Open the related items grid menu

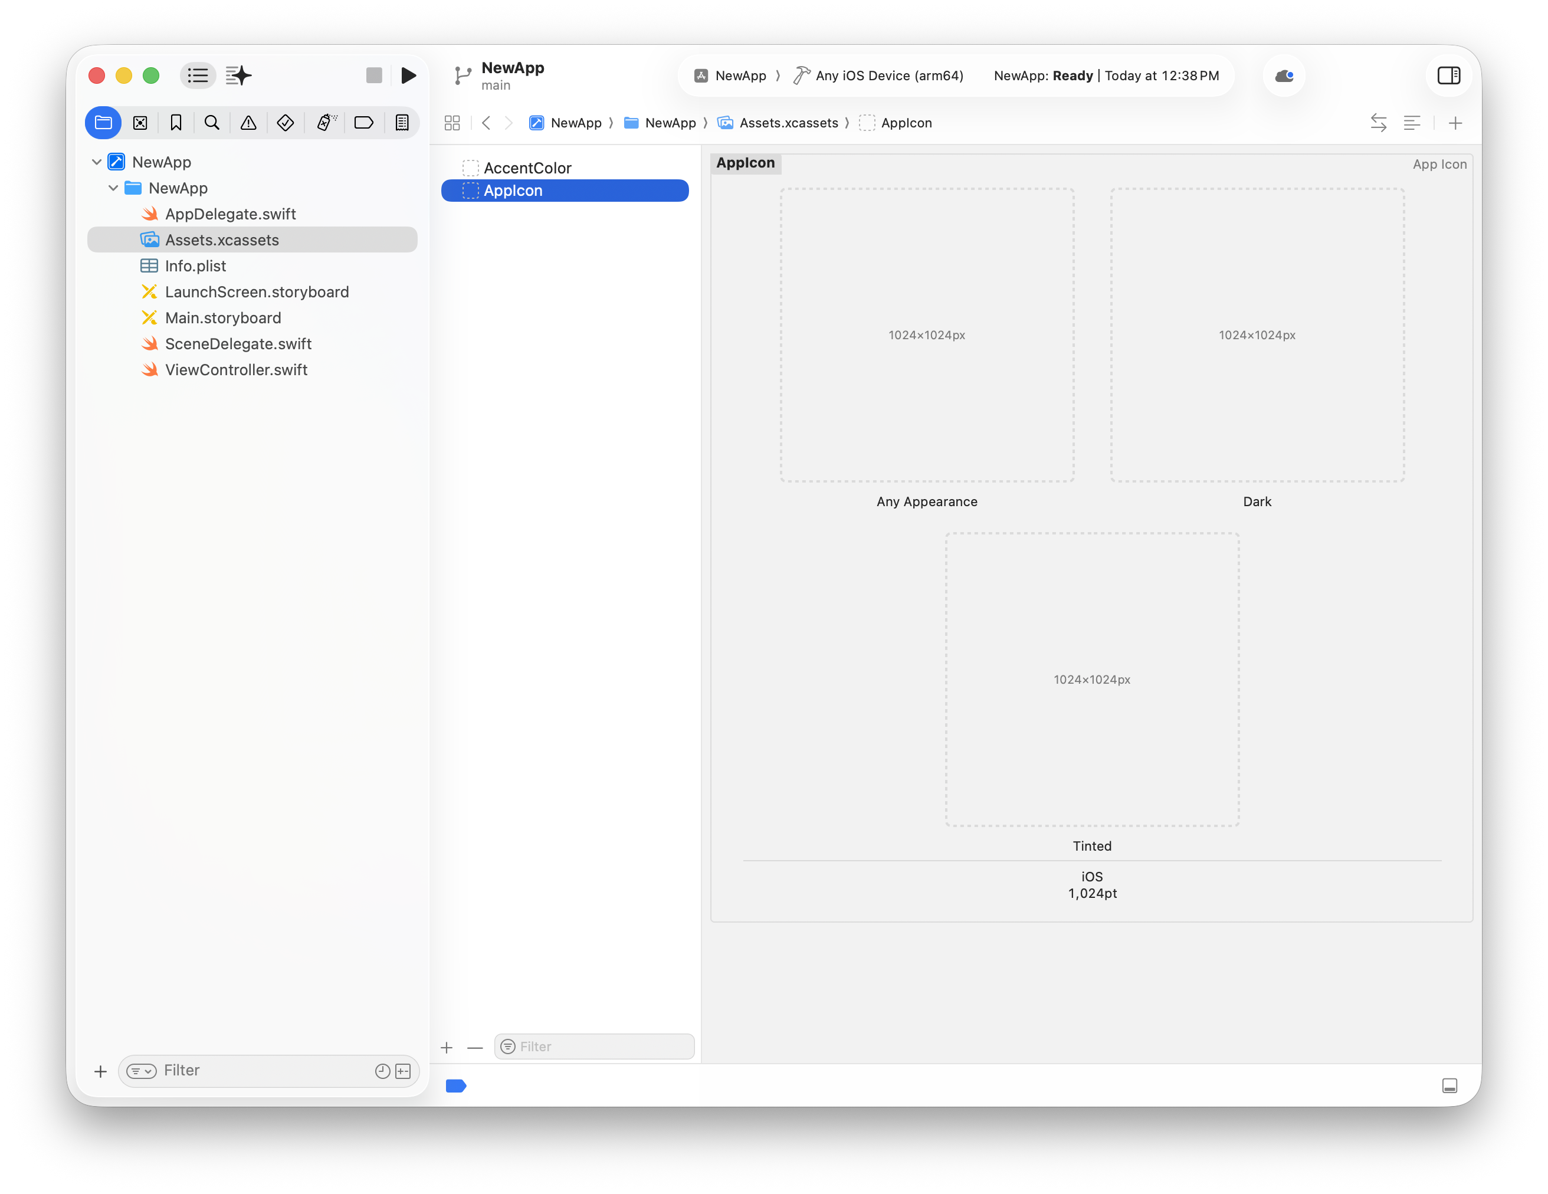point(452,123)
